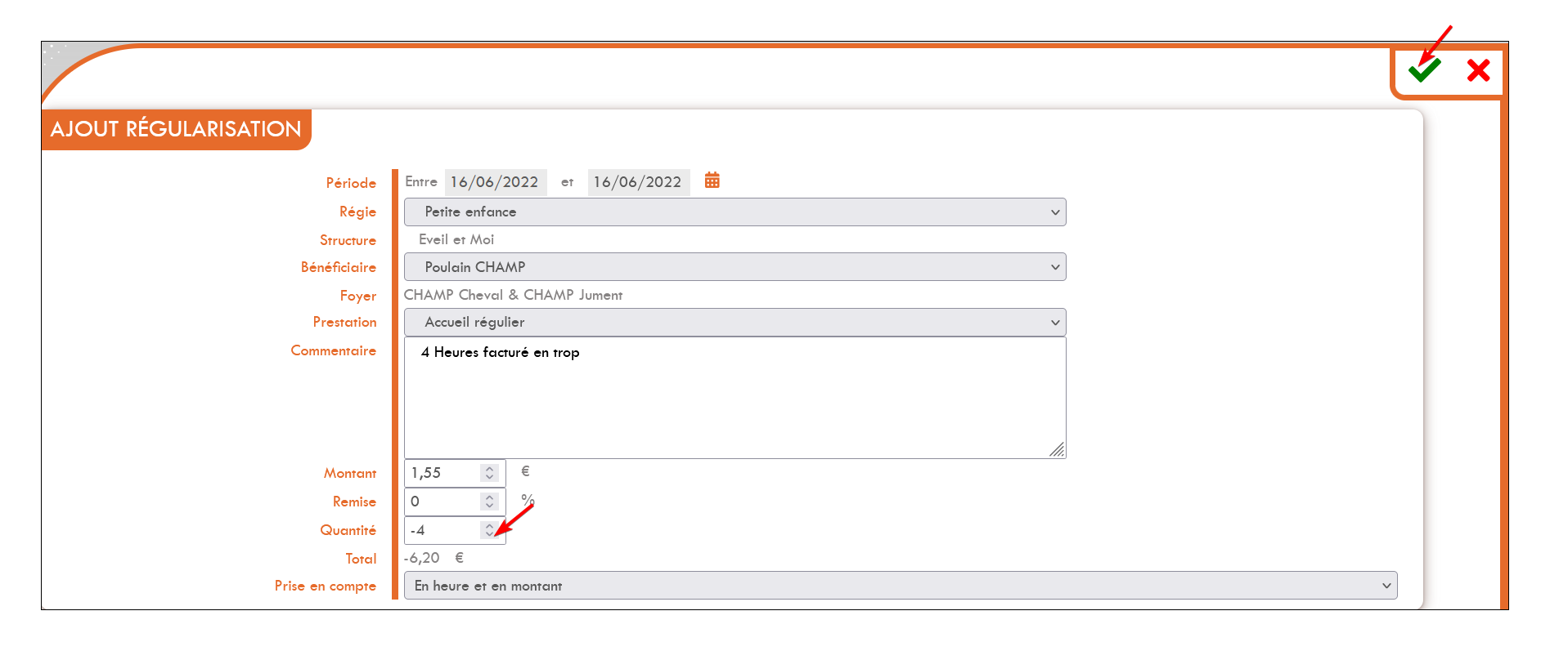Edit the end date field after 'et'

pos(638,182)
